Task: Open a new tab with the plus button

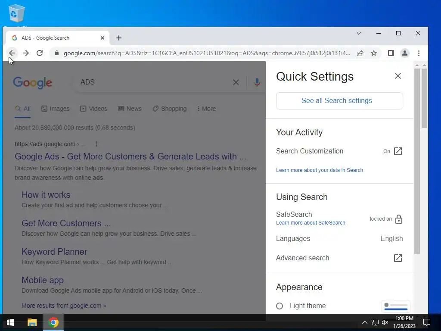Action: [x=119, y=38]
